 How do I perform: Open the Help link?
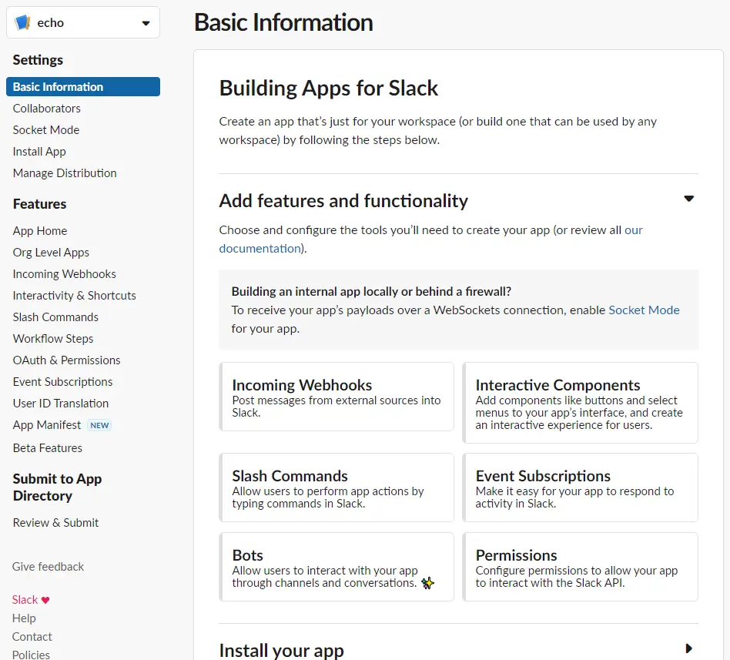point(24,618)
